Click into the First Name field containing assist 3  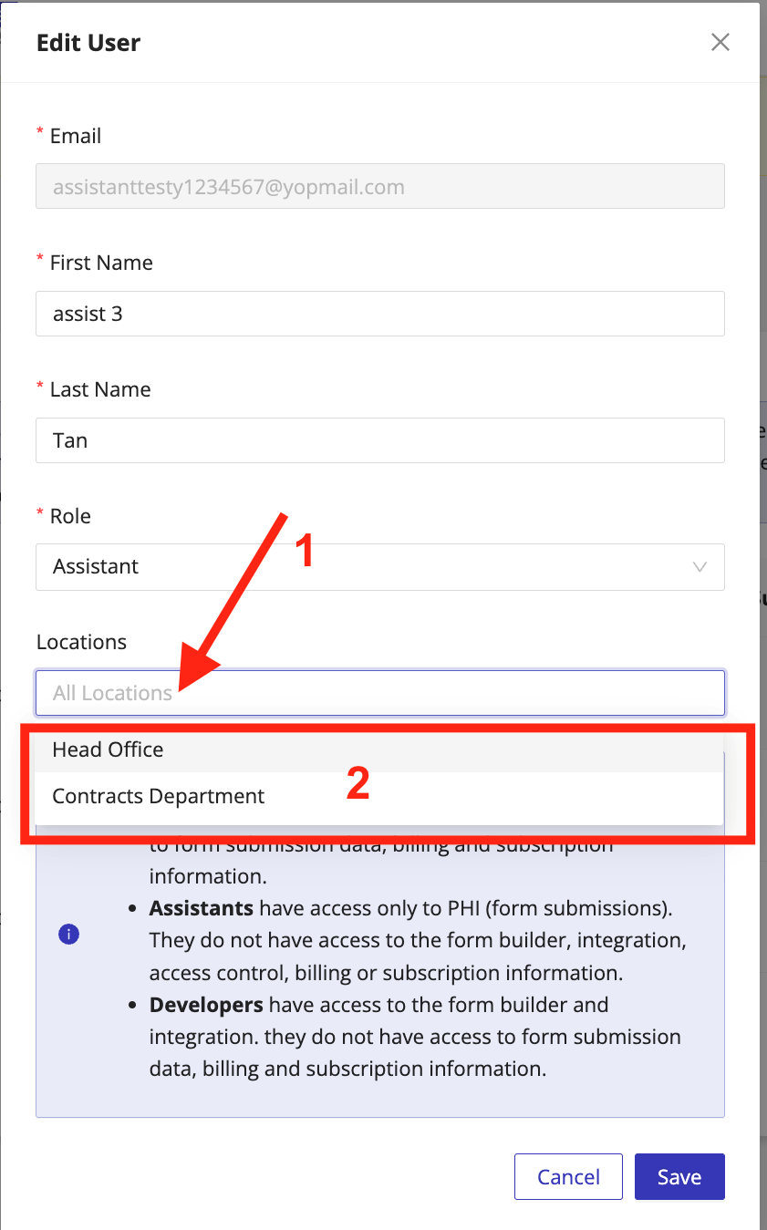coord(380,314)
